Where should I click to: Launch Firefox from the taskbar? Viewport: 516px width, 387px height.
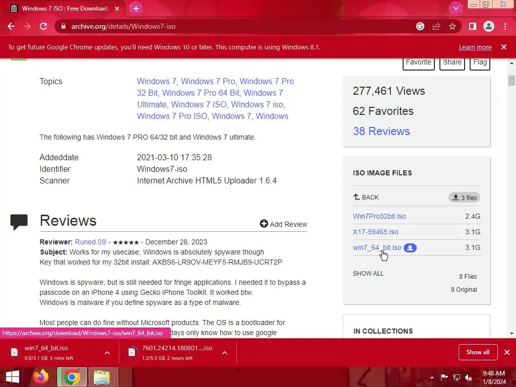(x=41, y=377)
